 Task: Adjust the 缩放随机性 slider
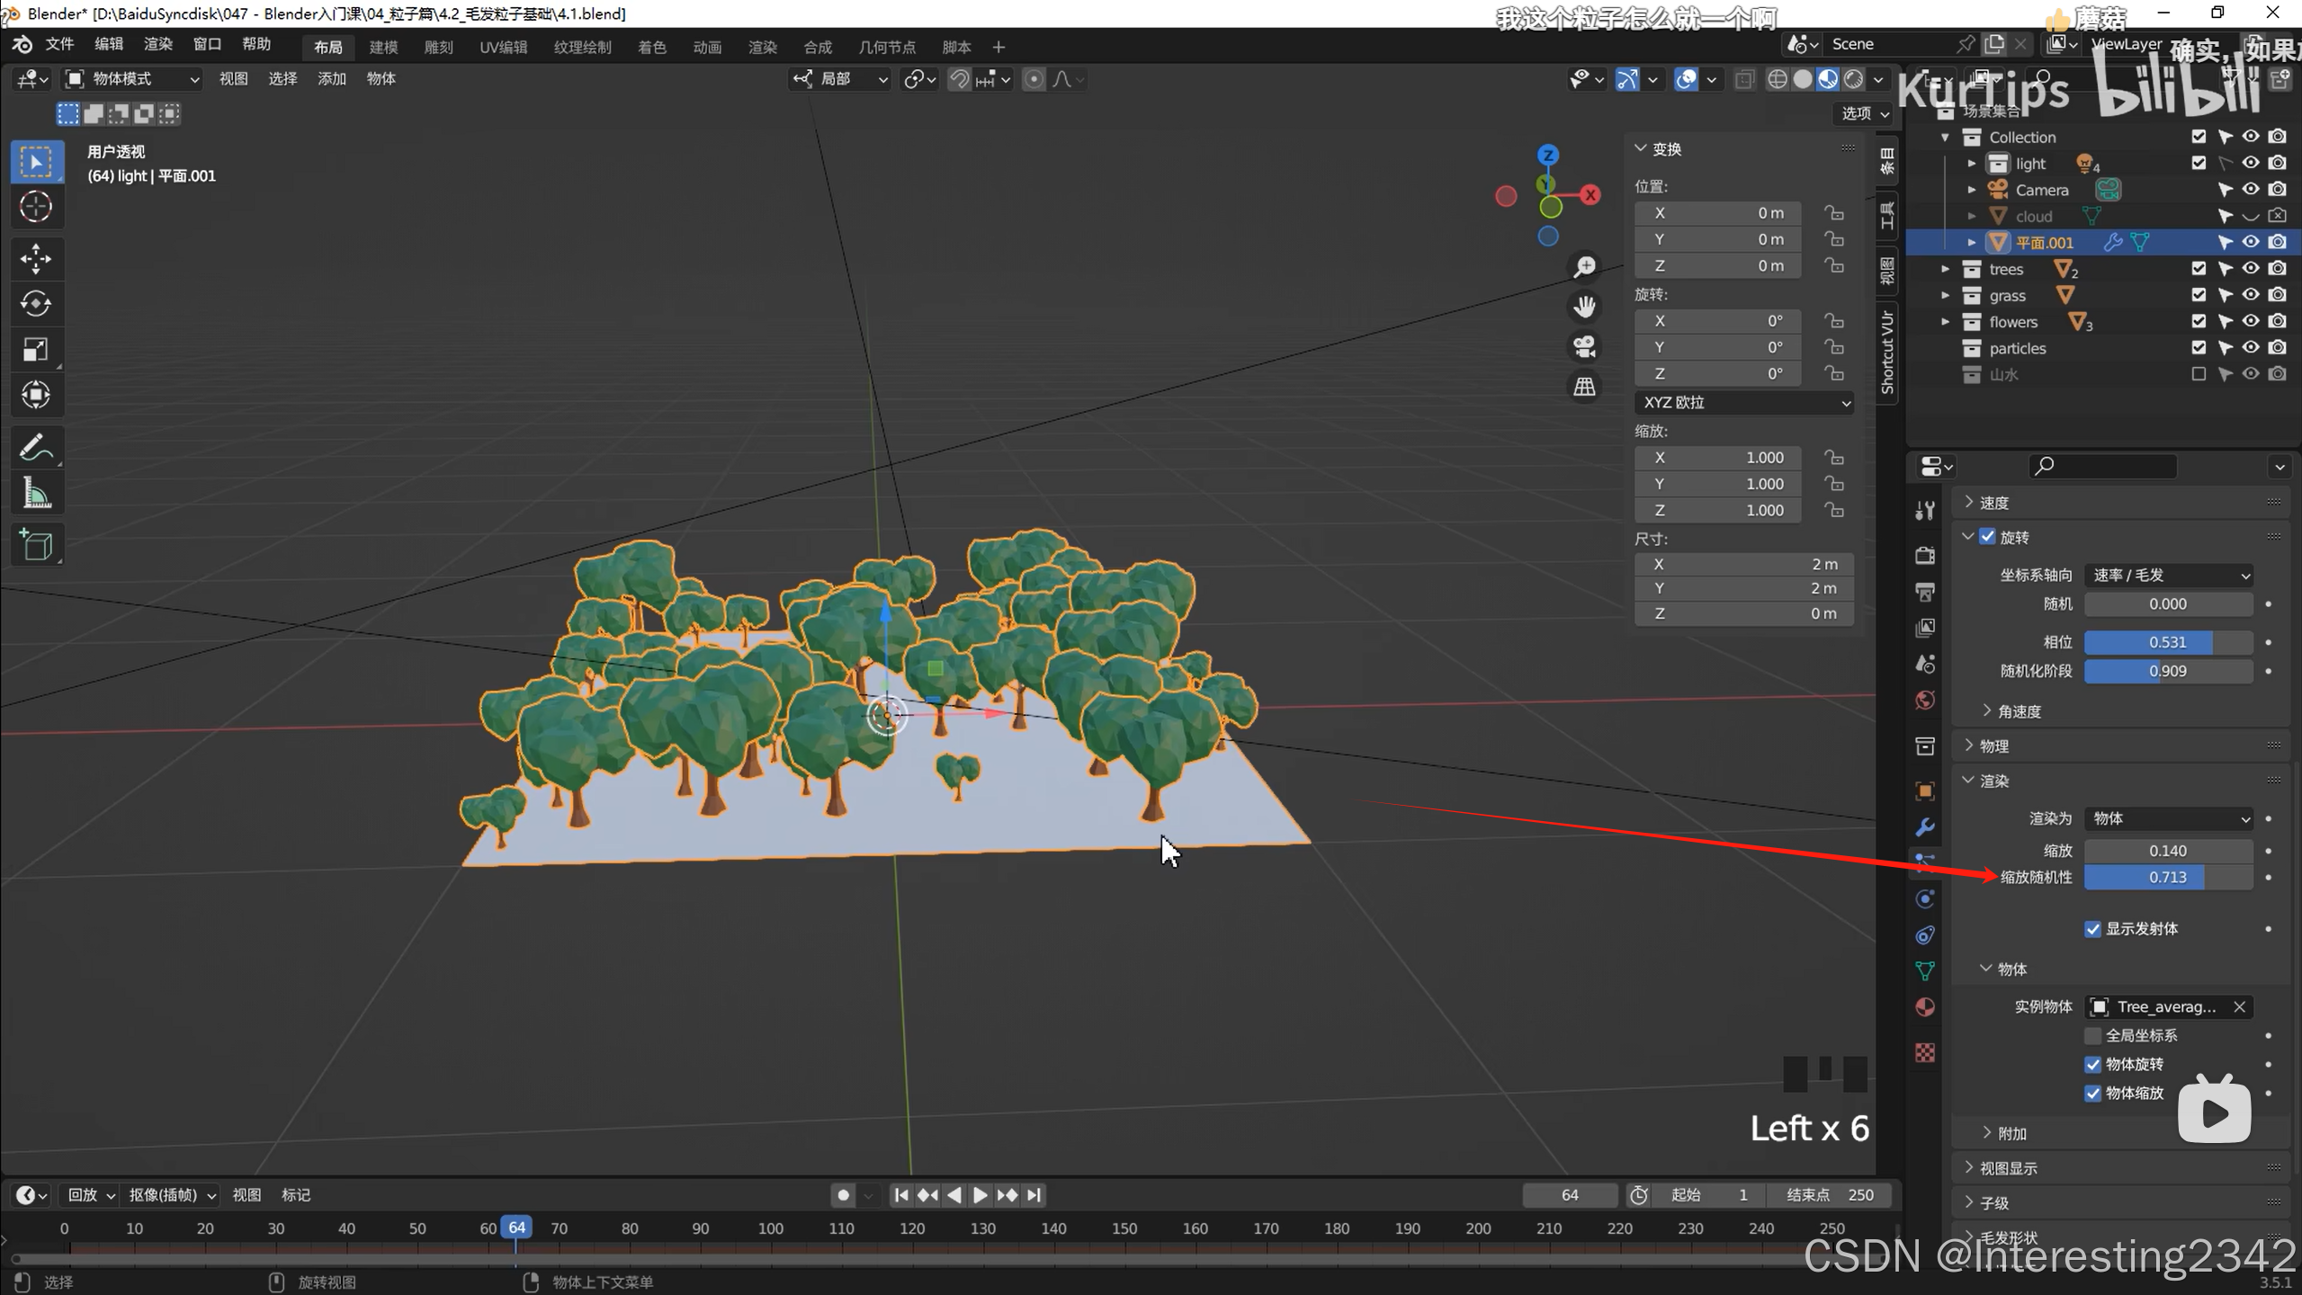(2167, 877)
